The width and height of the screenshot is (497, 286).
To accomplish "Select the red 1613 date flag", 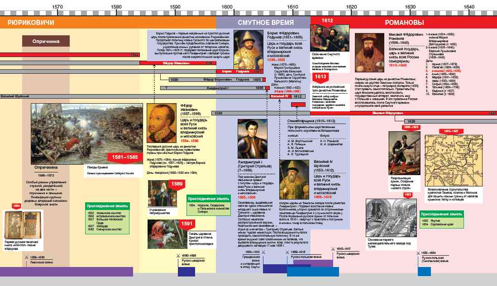I will 318,76.
